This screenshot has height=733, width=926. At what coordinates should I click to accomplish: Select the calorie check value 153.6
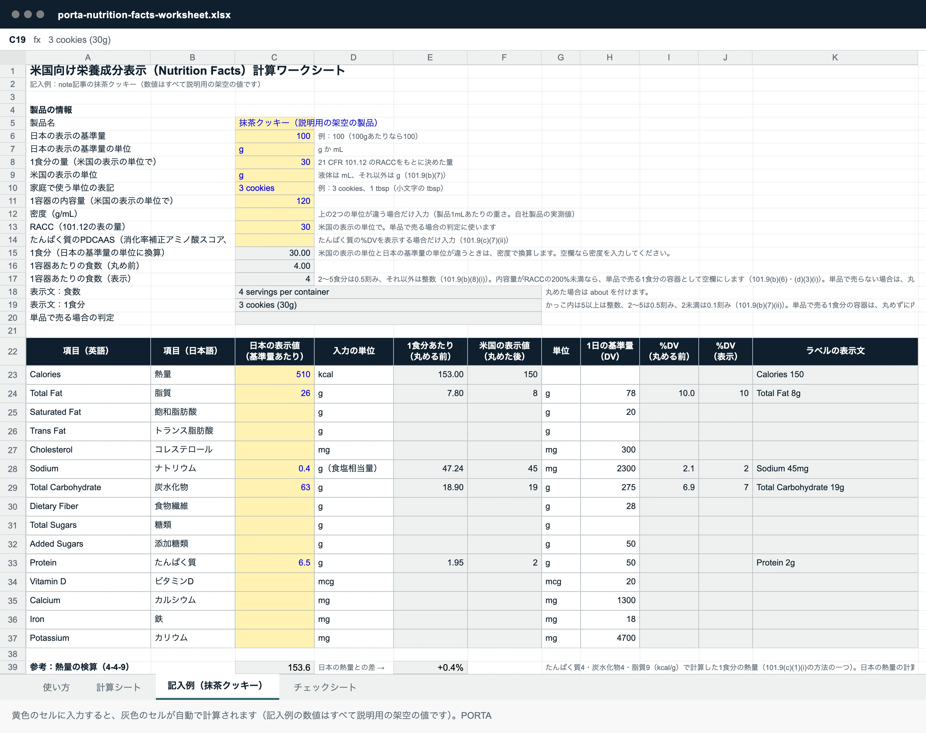tap(274, 667)
